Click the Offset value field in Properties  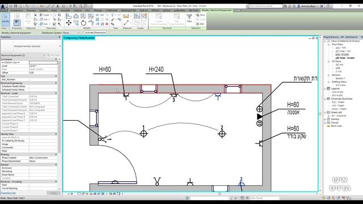[x=43, y=73]
